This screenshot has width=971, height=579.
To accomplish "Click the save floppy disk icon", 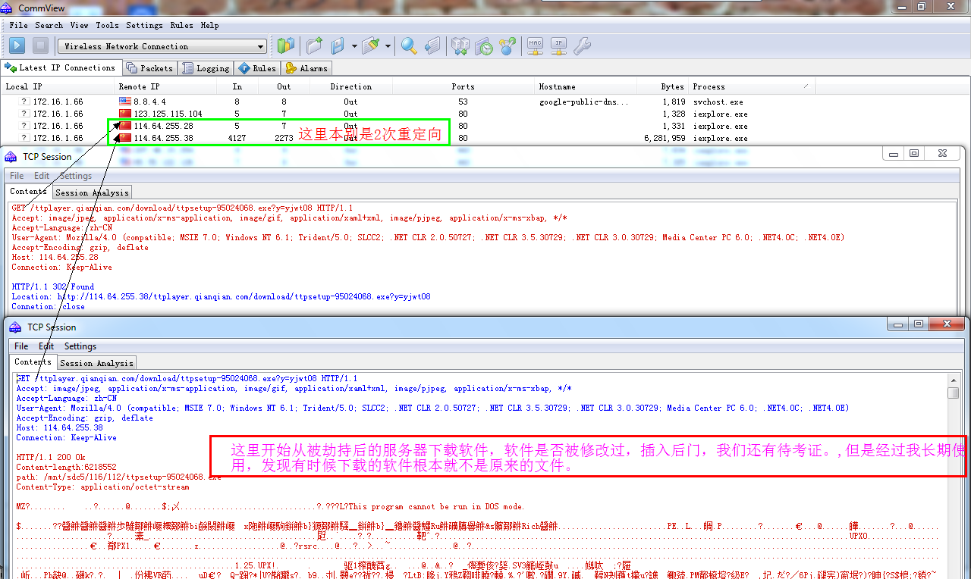I will 338,46.
